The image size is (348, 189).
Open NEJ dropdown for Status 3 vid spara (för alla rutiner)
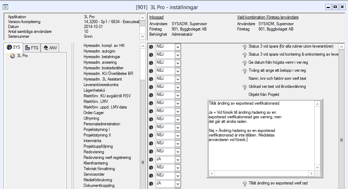tap(178, 47)
